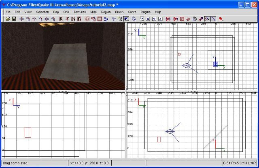
Task: Open the texture view mode dropdown
Action: pos(120,19)
